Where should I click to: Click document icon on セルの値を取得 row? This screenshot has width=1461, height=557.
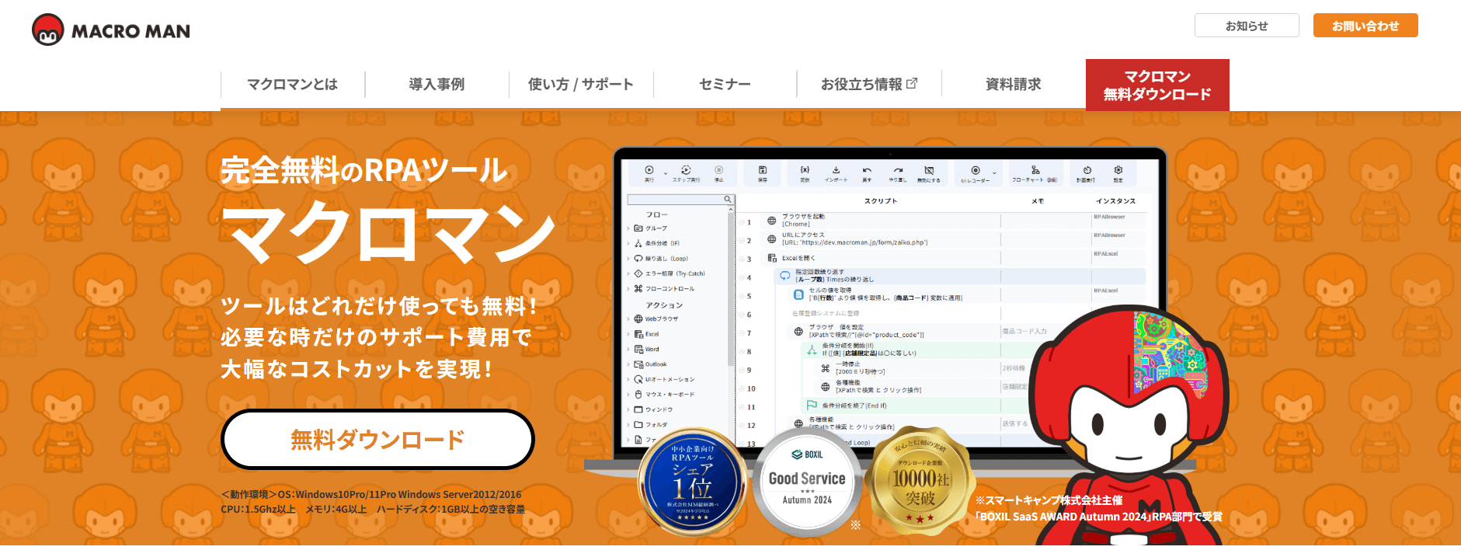[x=798, y=294]
